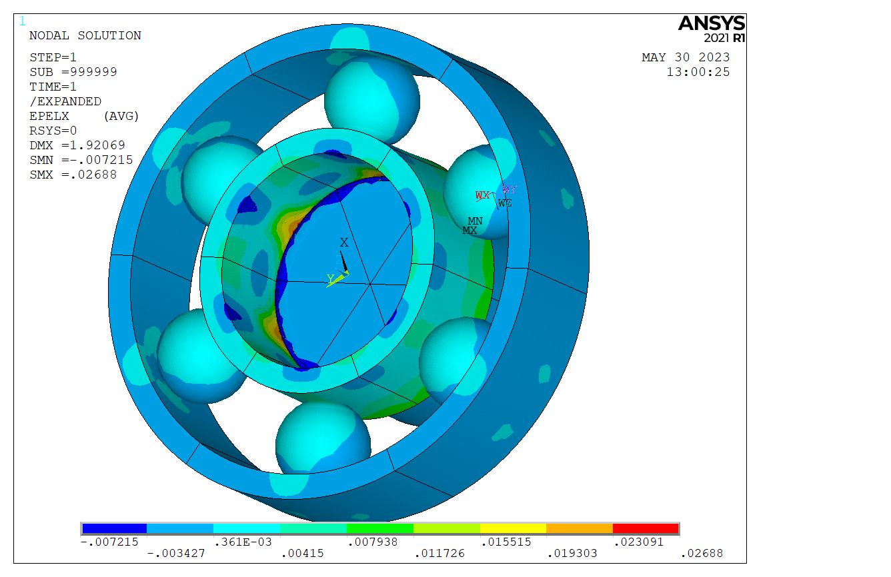Click the legend value .019303
Image resolution: width=891 pixels, height=577 pixels.
click(x=573, y=554)
